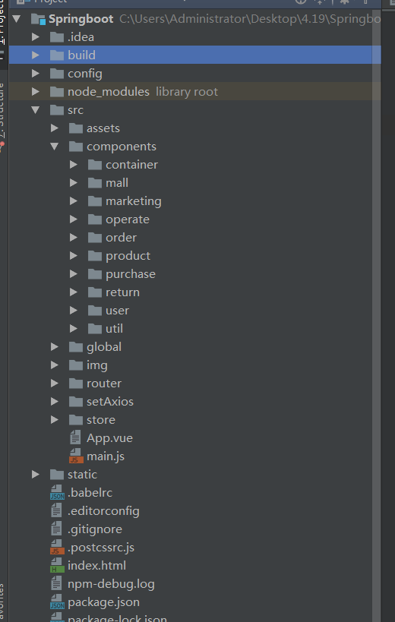Click the package.json JSON file icon
Image resolution: width=395 pixels, height=622 pixels.
pyautogui.click(x=57, y=602)
